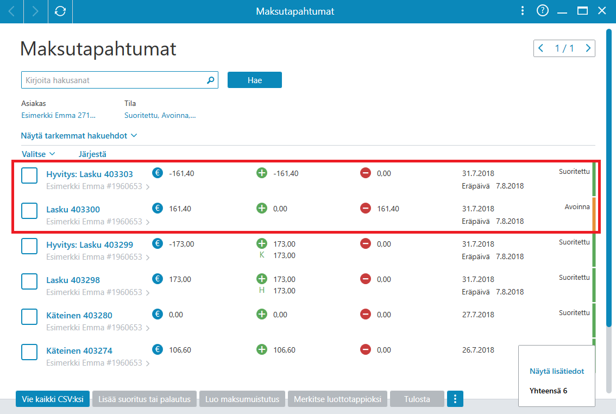616x414 pixels.
Task: Select the checkbox for Lasku 403298
Action: point(29,281)
